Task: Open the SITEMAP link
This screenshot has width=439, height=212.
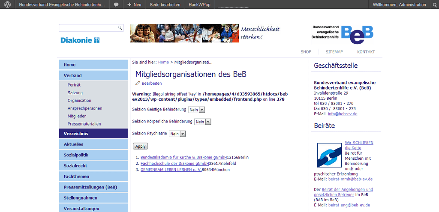Action: tap(334, 52)
